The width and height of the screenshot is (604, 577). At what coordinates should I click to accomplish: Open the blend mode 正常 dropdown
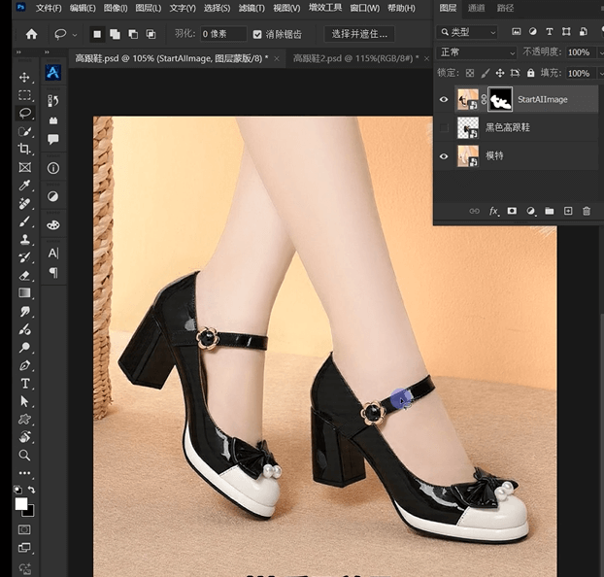click(x=476, y=51)
